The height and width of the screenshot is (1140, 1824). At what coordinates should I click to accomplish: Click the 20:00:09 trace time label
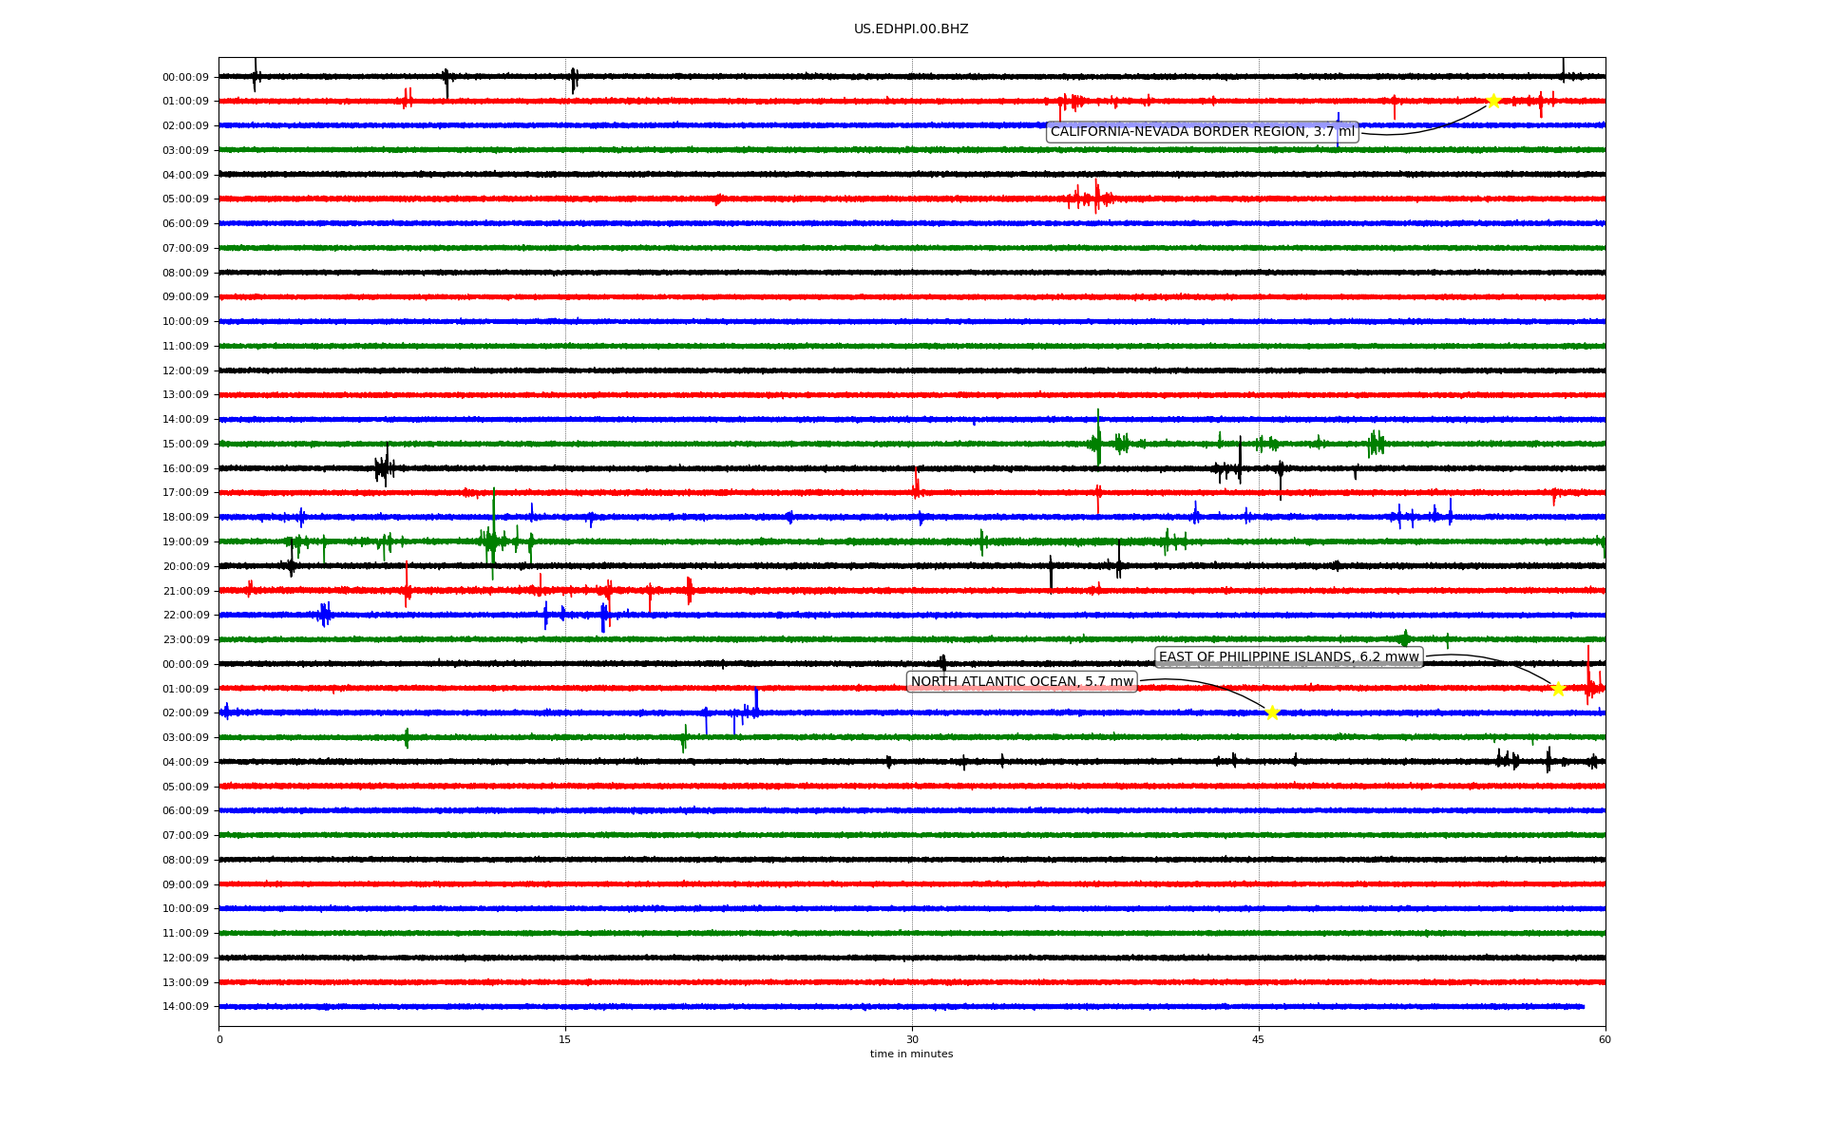click(x=185, y=567)
